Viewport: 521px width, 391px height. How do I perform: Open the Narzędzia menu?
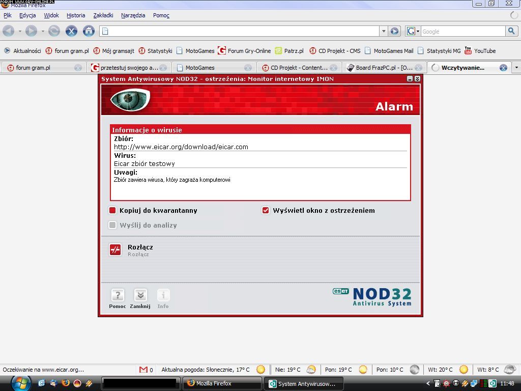pos(133,15)
